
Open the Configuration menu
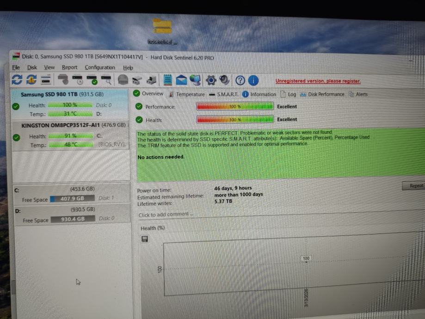[x=100, y=67]
